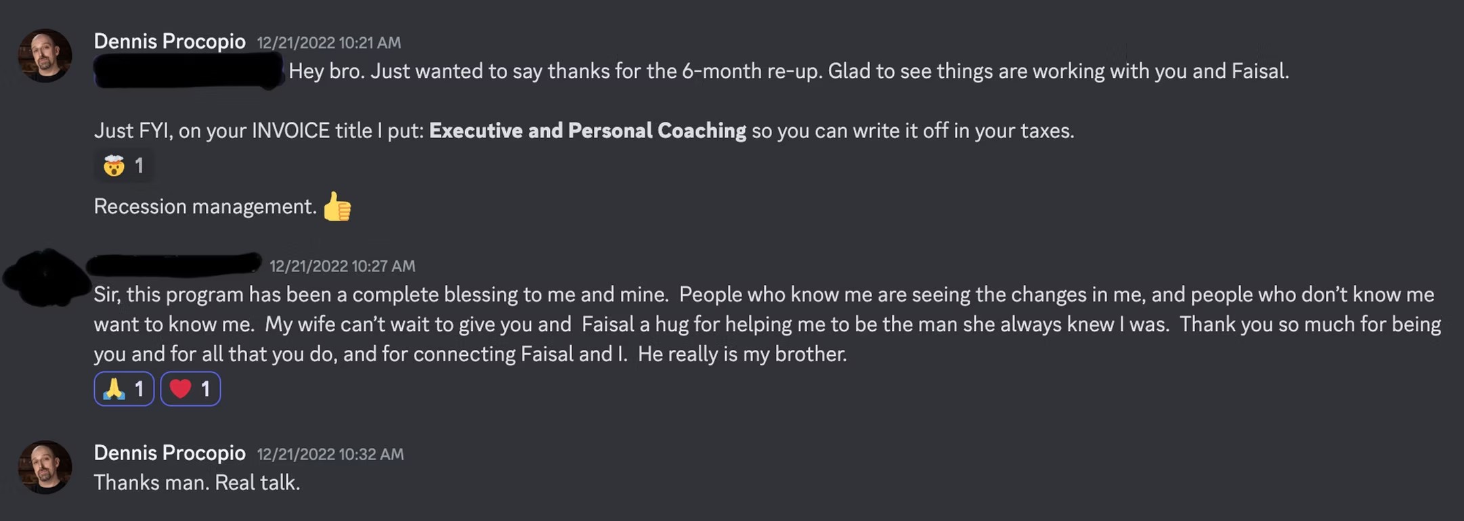
Task: Open Dennis Procopio's avatar on bottom message
Action: tap(45, 466)
